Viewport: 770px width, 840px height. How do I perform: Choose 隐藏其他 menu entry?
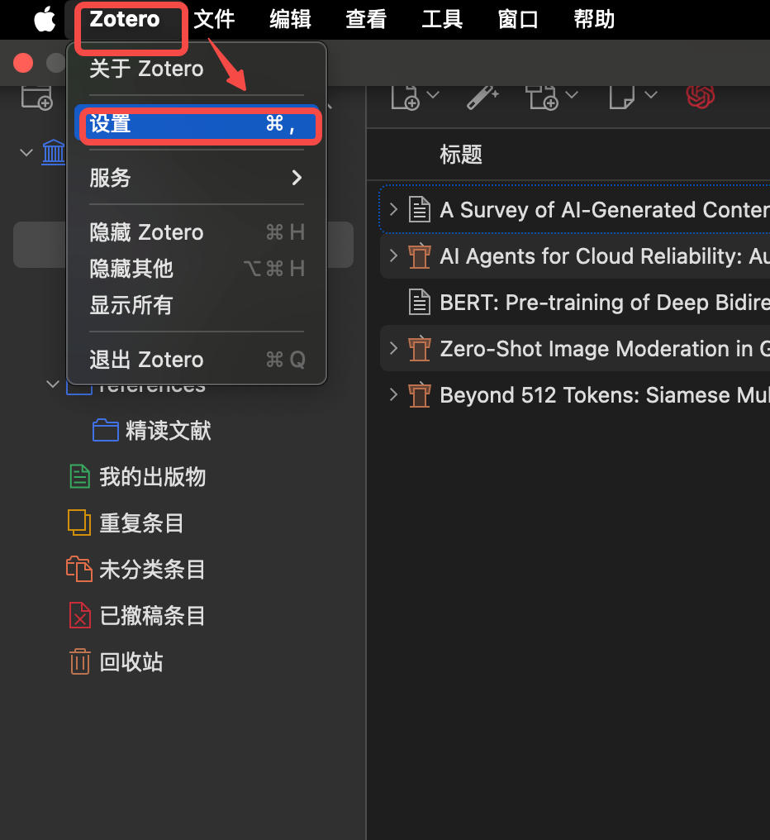pyautogui.click(x=197, y=269)
